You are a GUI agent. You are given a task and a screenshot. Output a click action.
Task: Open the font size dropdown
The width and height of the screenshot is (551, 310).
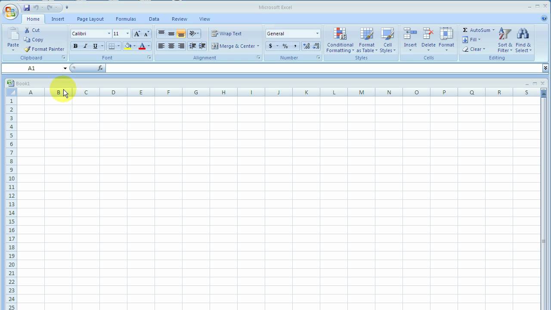[127, 34]
